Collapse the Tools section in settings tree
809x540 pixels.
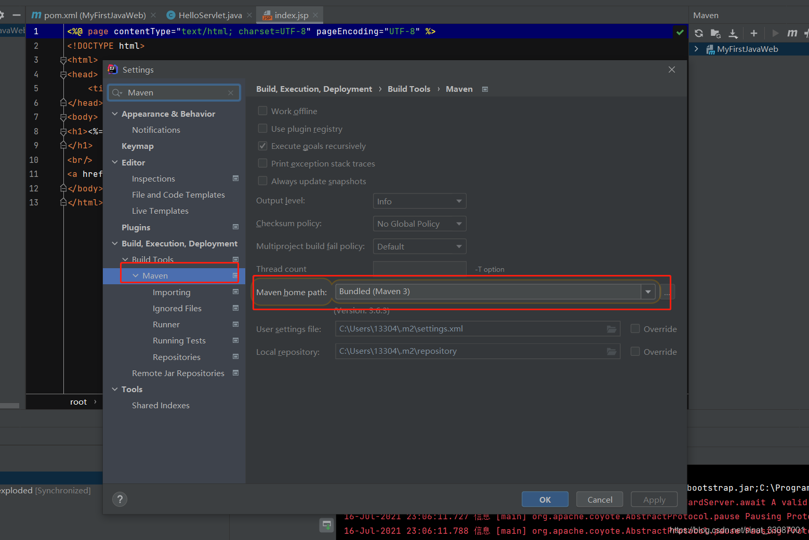click(115, 389)
